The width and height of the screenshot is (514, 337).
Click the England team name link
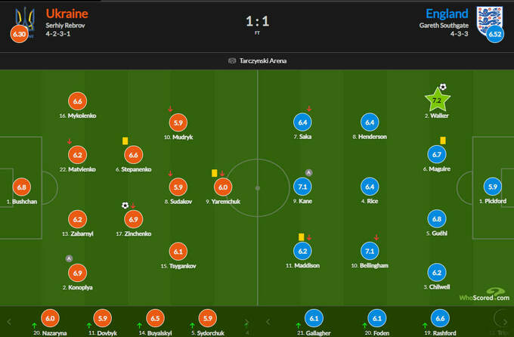tap(447, 14)
